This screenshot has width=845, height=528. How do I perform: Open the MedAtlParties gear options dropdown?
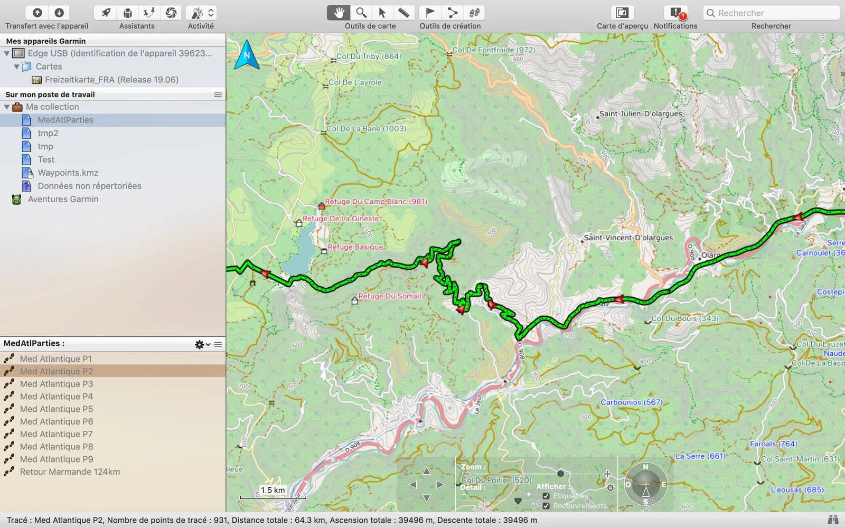pos(202,344)
